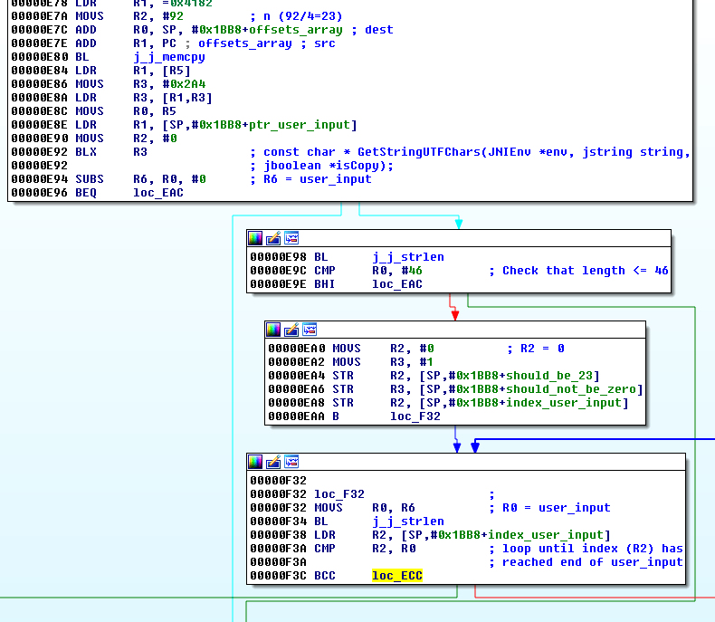This screenshot has height=622, width=715.
Task: Click the edit icon on the loc_F32 block
Action: coord(273,462)
